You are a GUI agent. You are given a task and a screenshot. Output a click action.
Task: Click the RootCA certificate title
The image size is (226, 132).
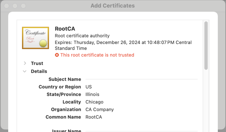[x=65, y=29]
